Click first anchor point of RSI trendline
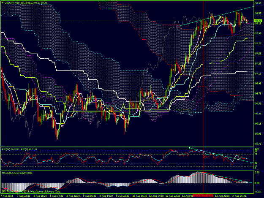Viewport: 264px width, 198px height. pos(190,148)
